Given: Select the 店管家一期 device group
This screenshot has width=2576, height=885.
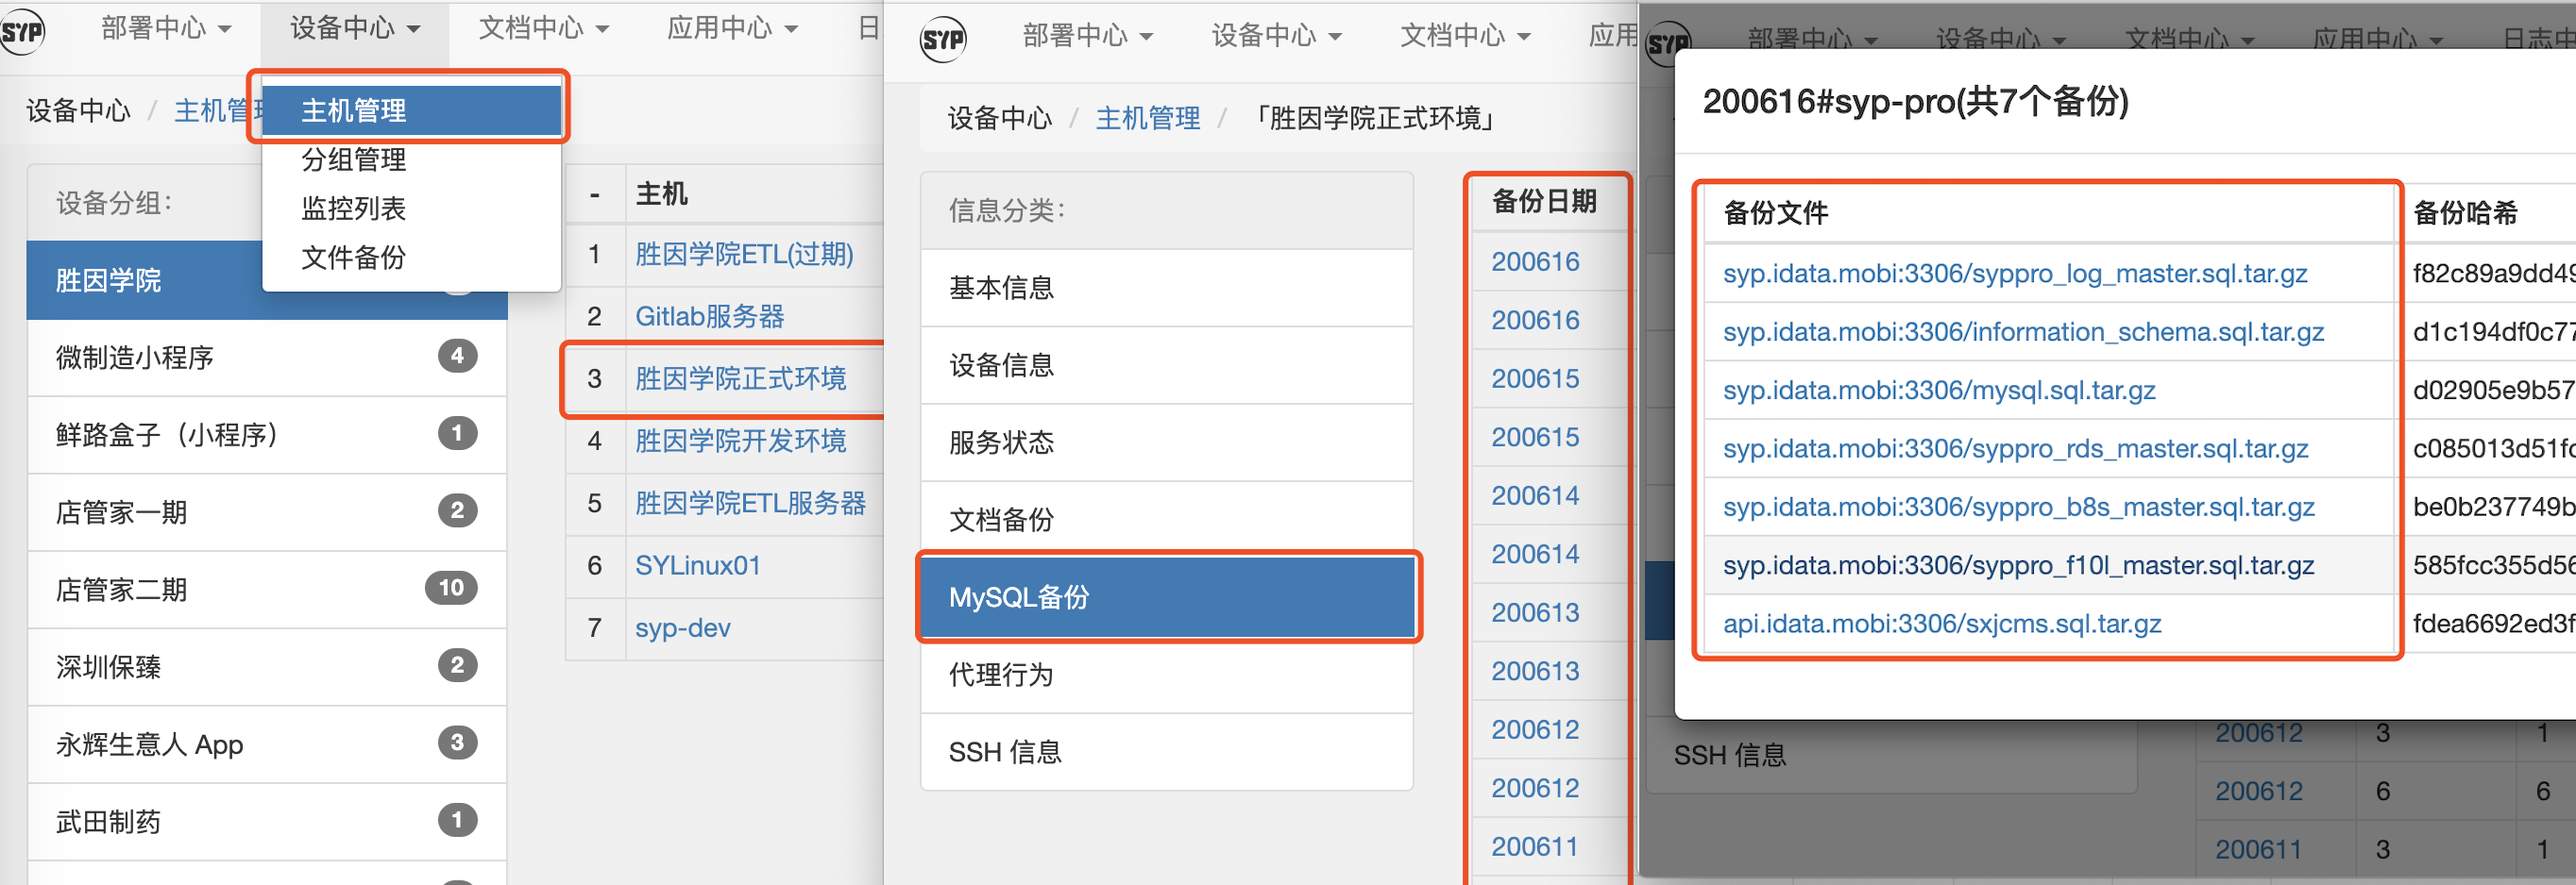Looking at the screenshot, I should click(x=267, y=512).
